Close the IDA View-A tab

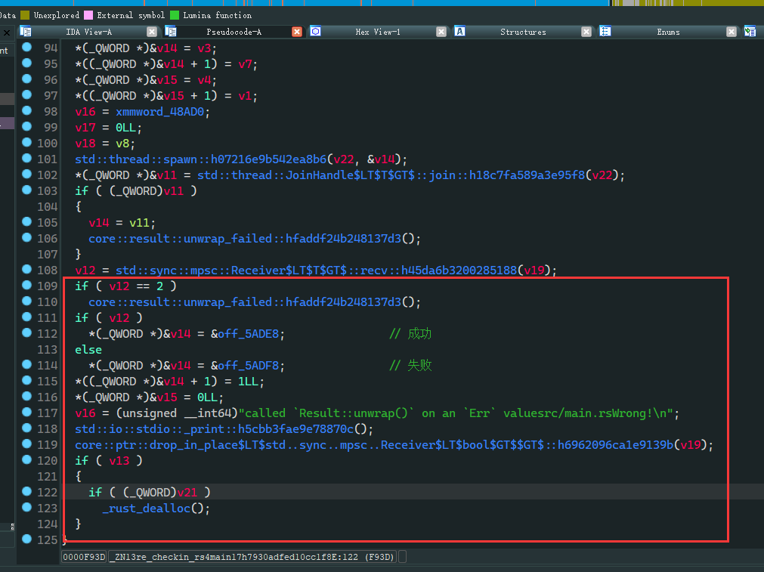(152, 32)
